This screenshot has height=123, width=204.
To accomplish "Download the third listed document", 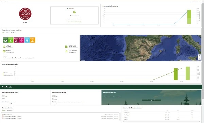I will pos(116,119).
